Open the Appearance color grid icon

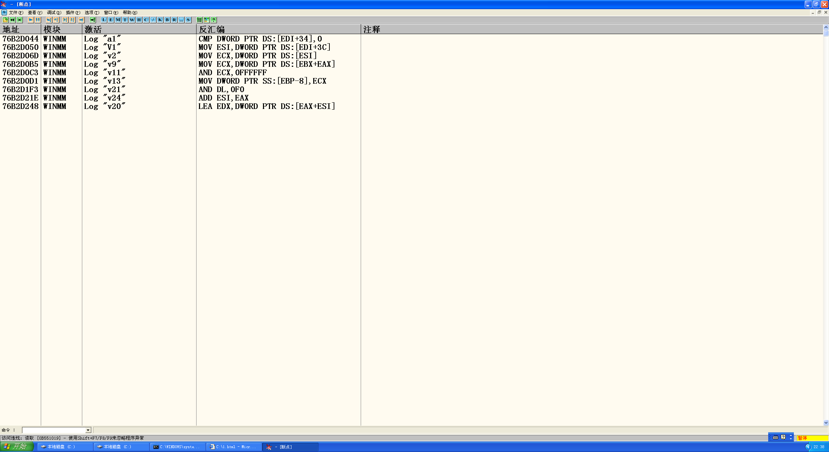tap(206, 20)
